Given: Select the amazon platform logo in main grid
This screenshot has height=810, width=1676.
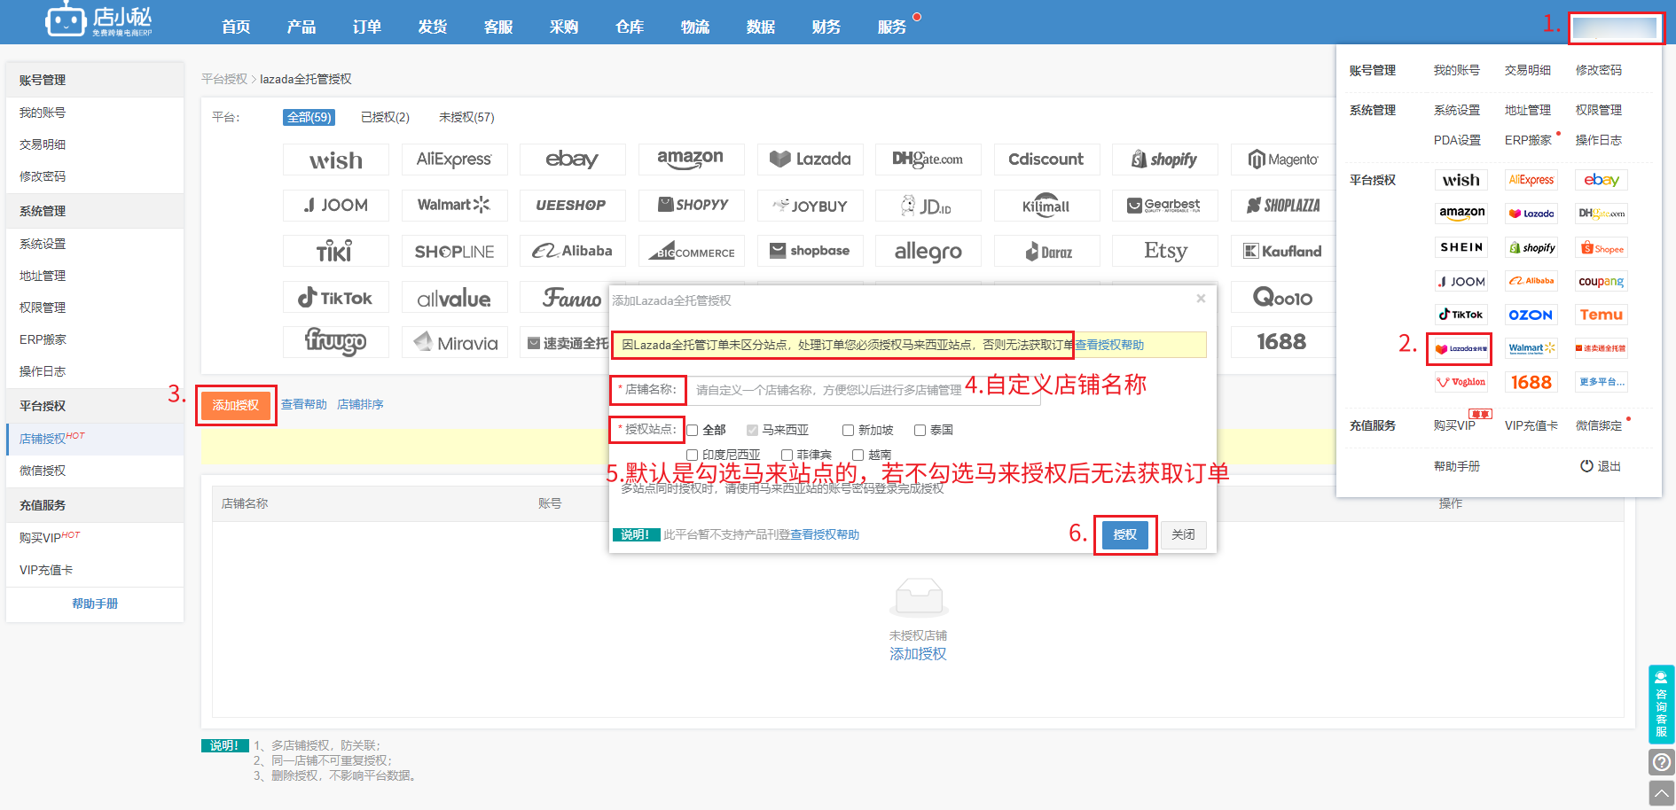Looking at the screenshot, I should [691, 160].
